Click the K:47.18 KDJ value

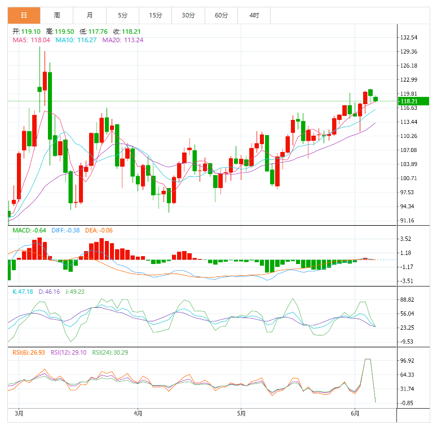[23, 292]
